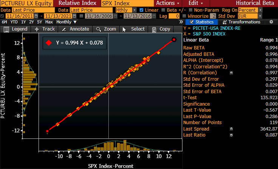Switch to the Transformations tab
The image size is (278, 169).
coord(242,22)
